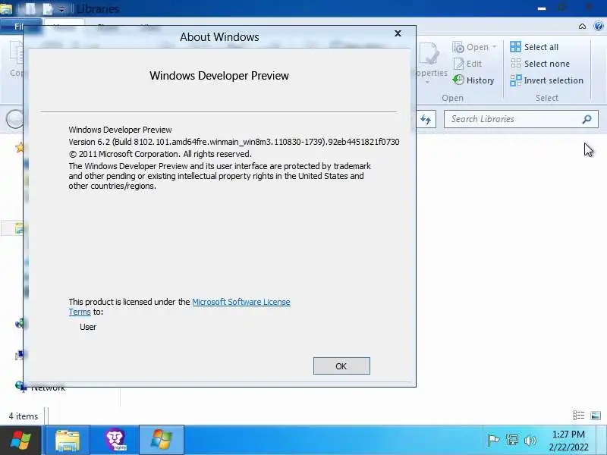Open File Explorer from the taskbar

tap(68, 441)
